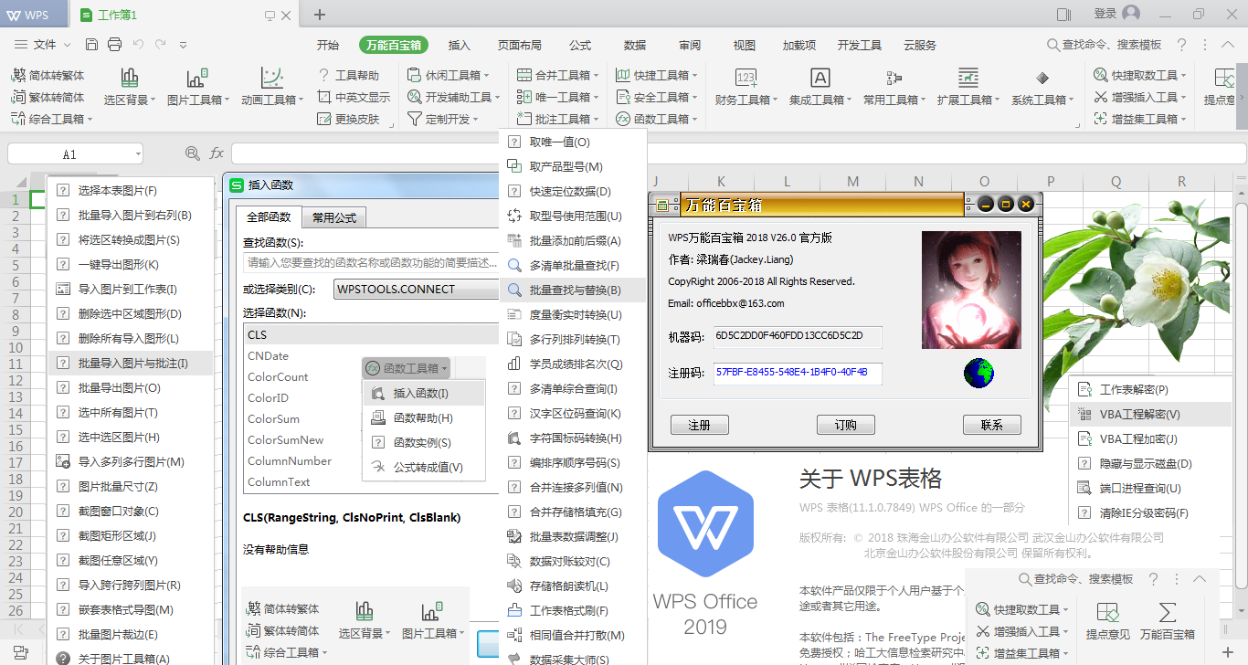1248x665 pixels.
Task: Switch to 插入 ribbon tab
Action: pos(460,45)
